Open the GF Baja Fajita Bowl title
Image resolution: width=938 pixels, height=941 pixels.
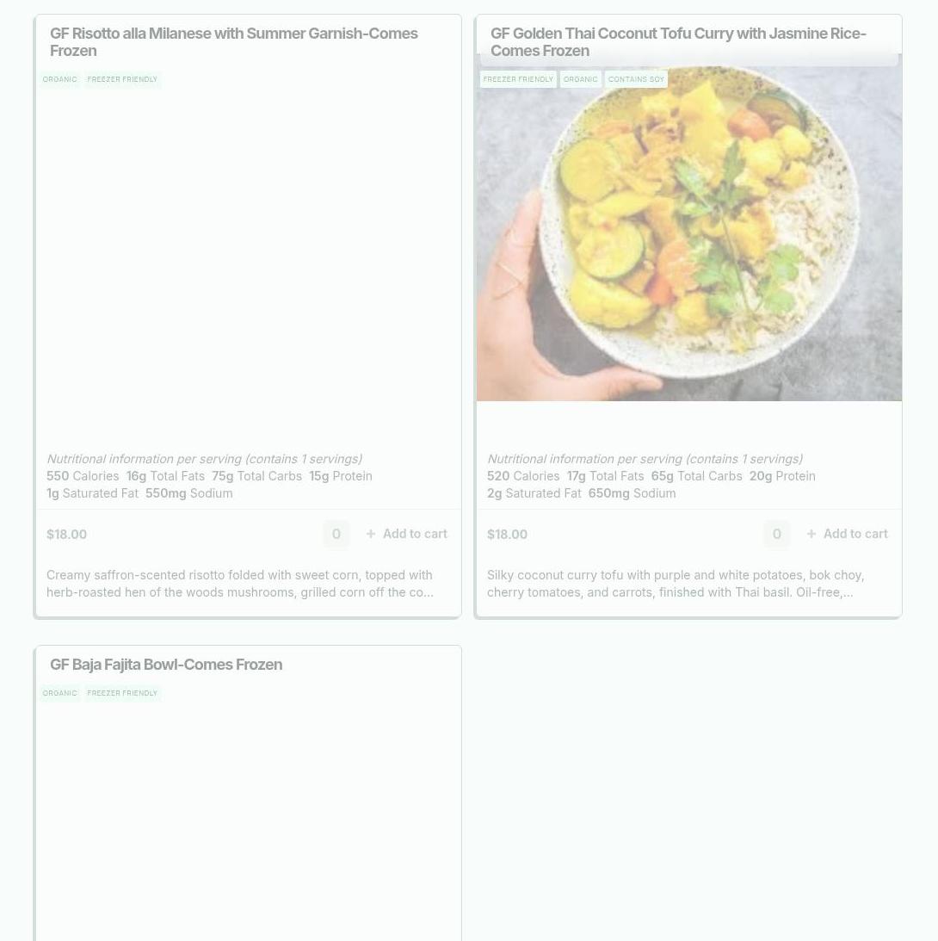tap(166, 665)
